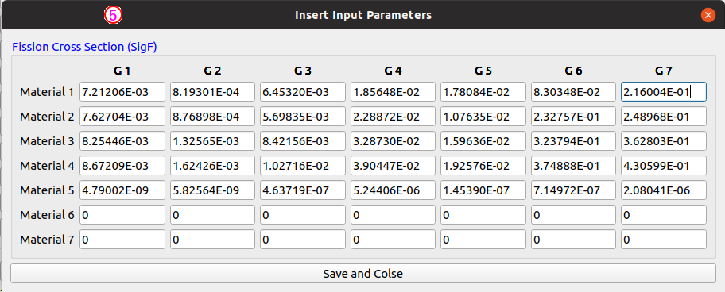Focus Material 6 G7 zero field
725x292 pixels.
tap(664, 215)
